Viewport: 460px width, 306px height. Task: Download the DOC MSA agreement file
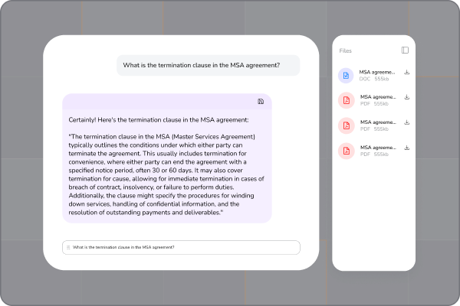pyautogui.click(x=407, y=73)
